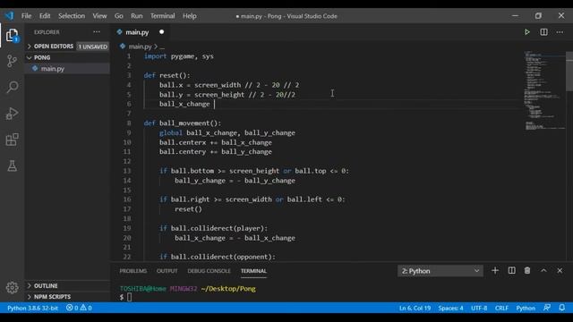Click Ln 6, Col 19 cursor position

click(x=415, y=308)
